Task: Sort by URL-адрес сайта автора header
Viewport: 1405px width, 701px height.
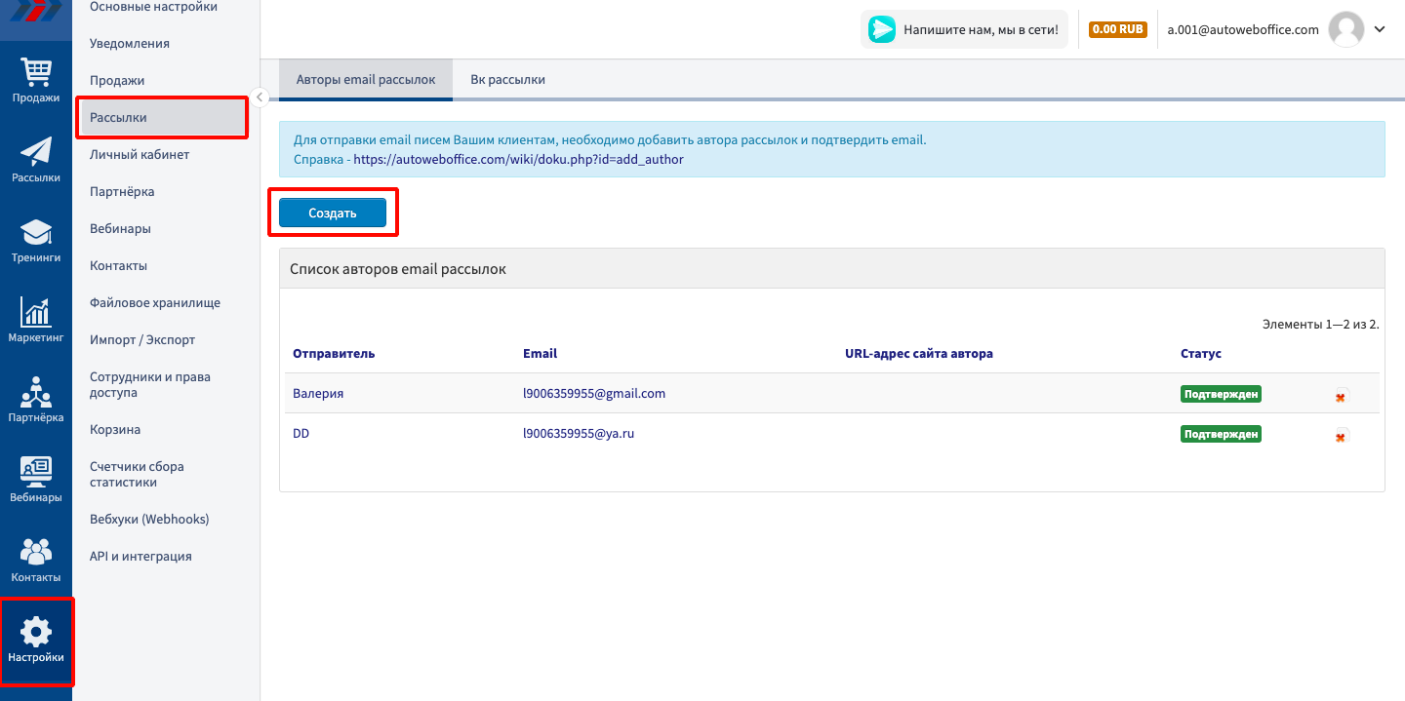Action: click(919, 353)
